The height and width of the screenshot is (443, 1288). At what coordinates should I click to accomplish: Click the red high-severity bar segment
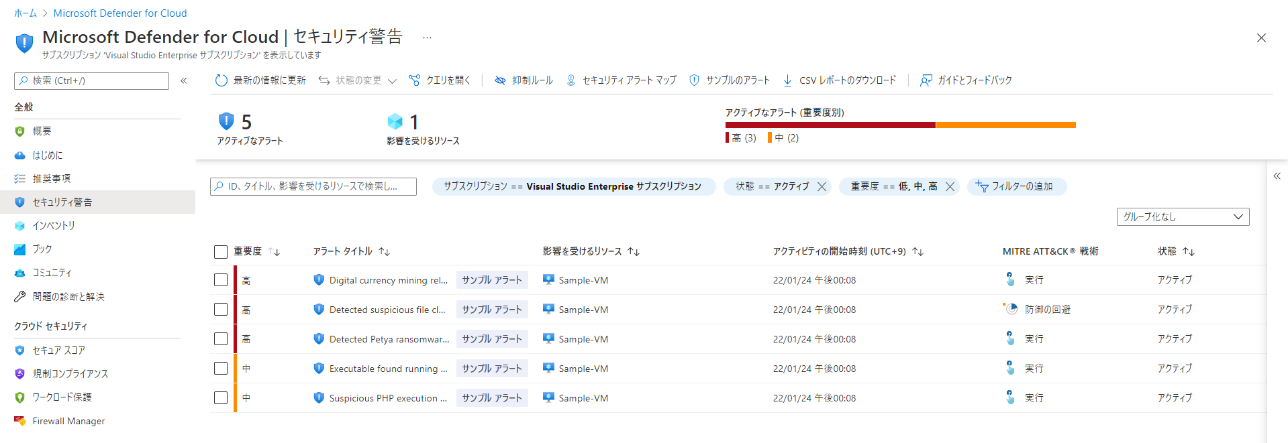[830, 125]
